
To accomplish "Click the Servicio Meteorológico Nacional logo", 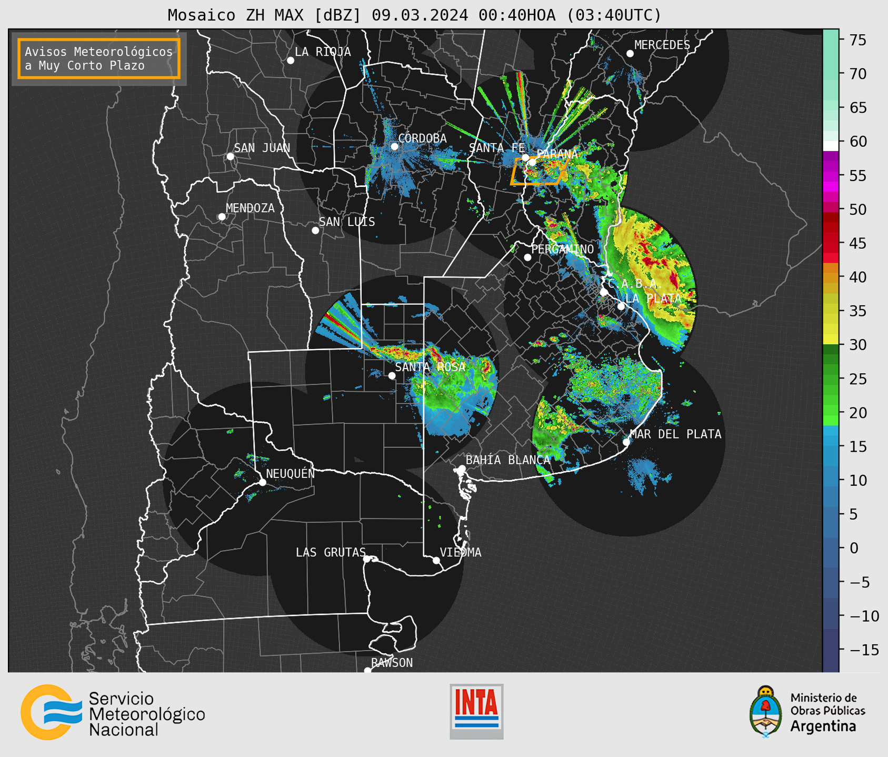I will click(x=113, y=712).
